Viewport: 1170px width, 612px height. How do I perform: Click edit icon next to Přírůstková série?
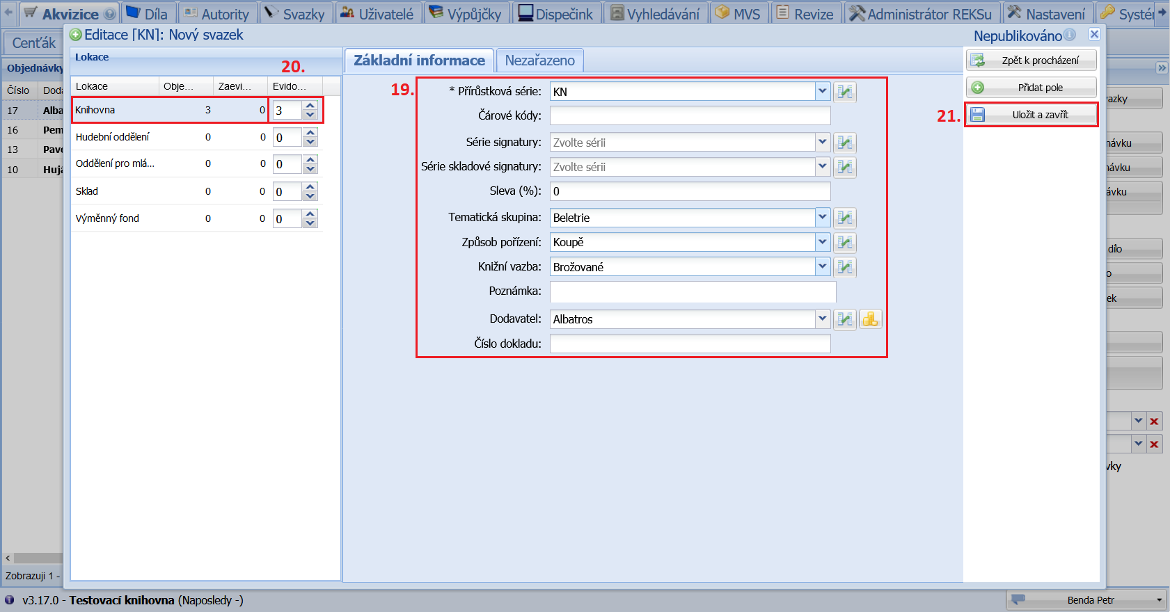click(845, 92)
